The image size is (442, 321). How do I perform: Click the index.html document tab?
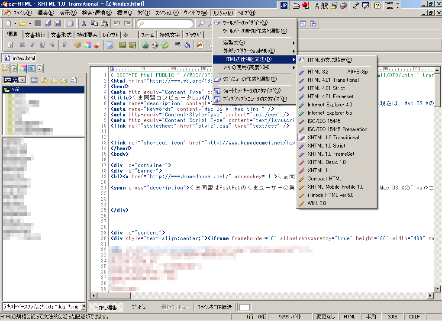coord(19,58)
